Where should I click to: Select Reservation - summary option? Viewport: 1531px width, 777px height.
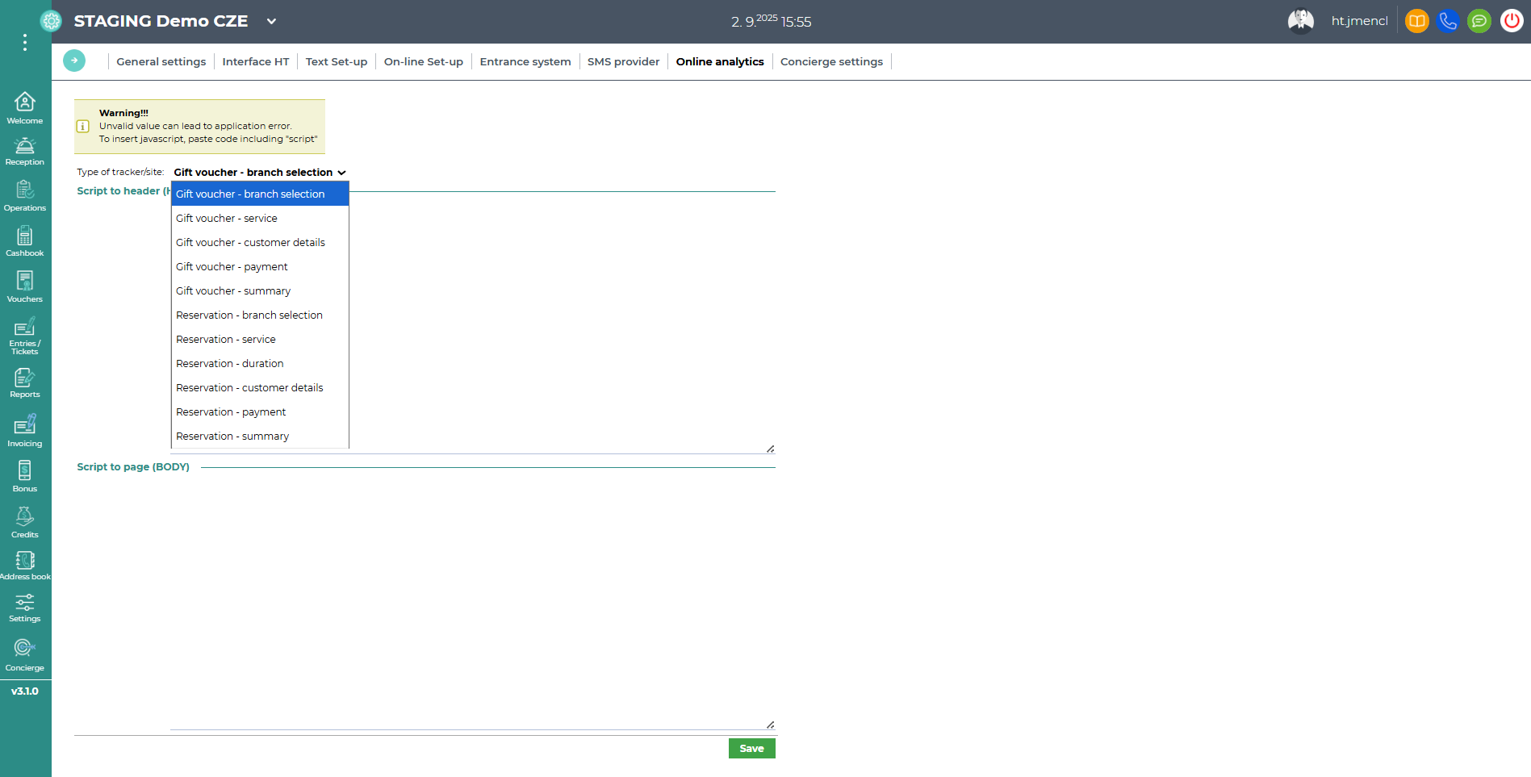(260, 436)
